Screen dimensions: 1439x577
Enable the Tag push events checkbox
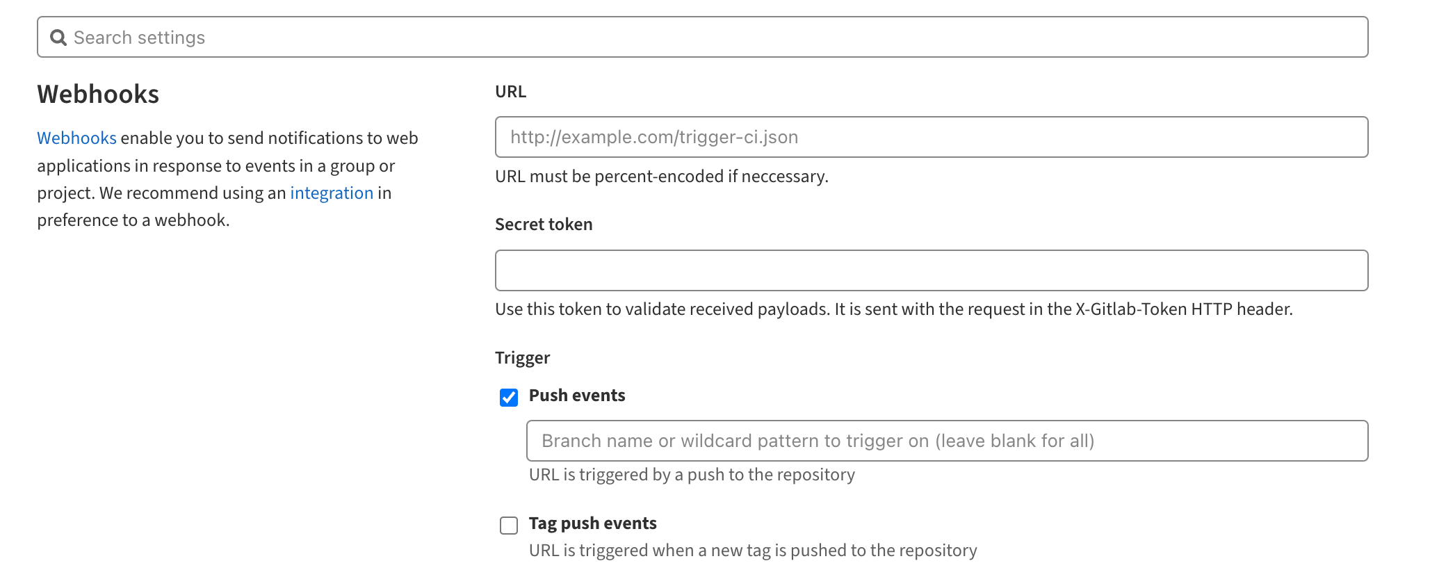(x=509, y=526)
